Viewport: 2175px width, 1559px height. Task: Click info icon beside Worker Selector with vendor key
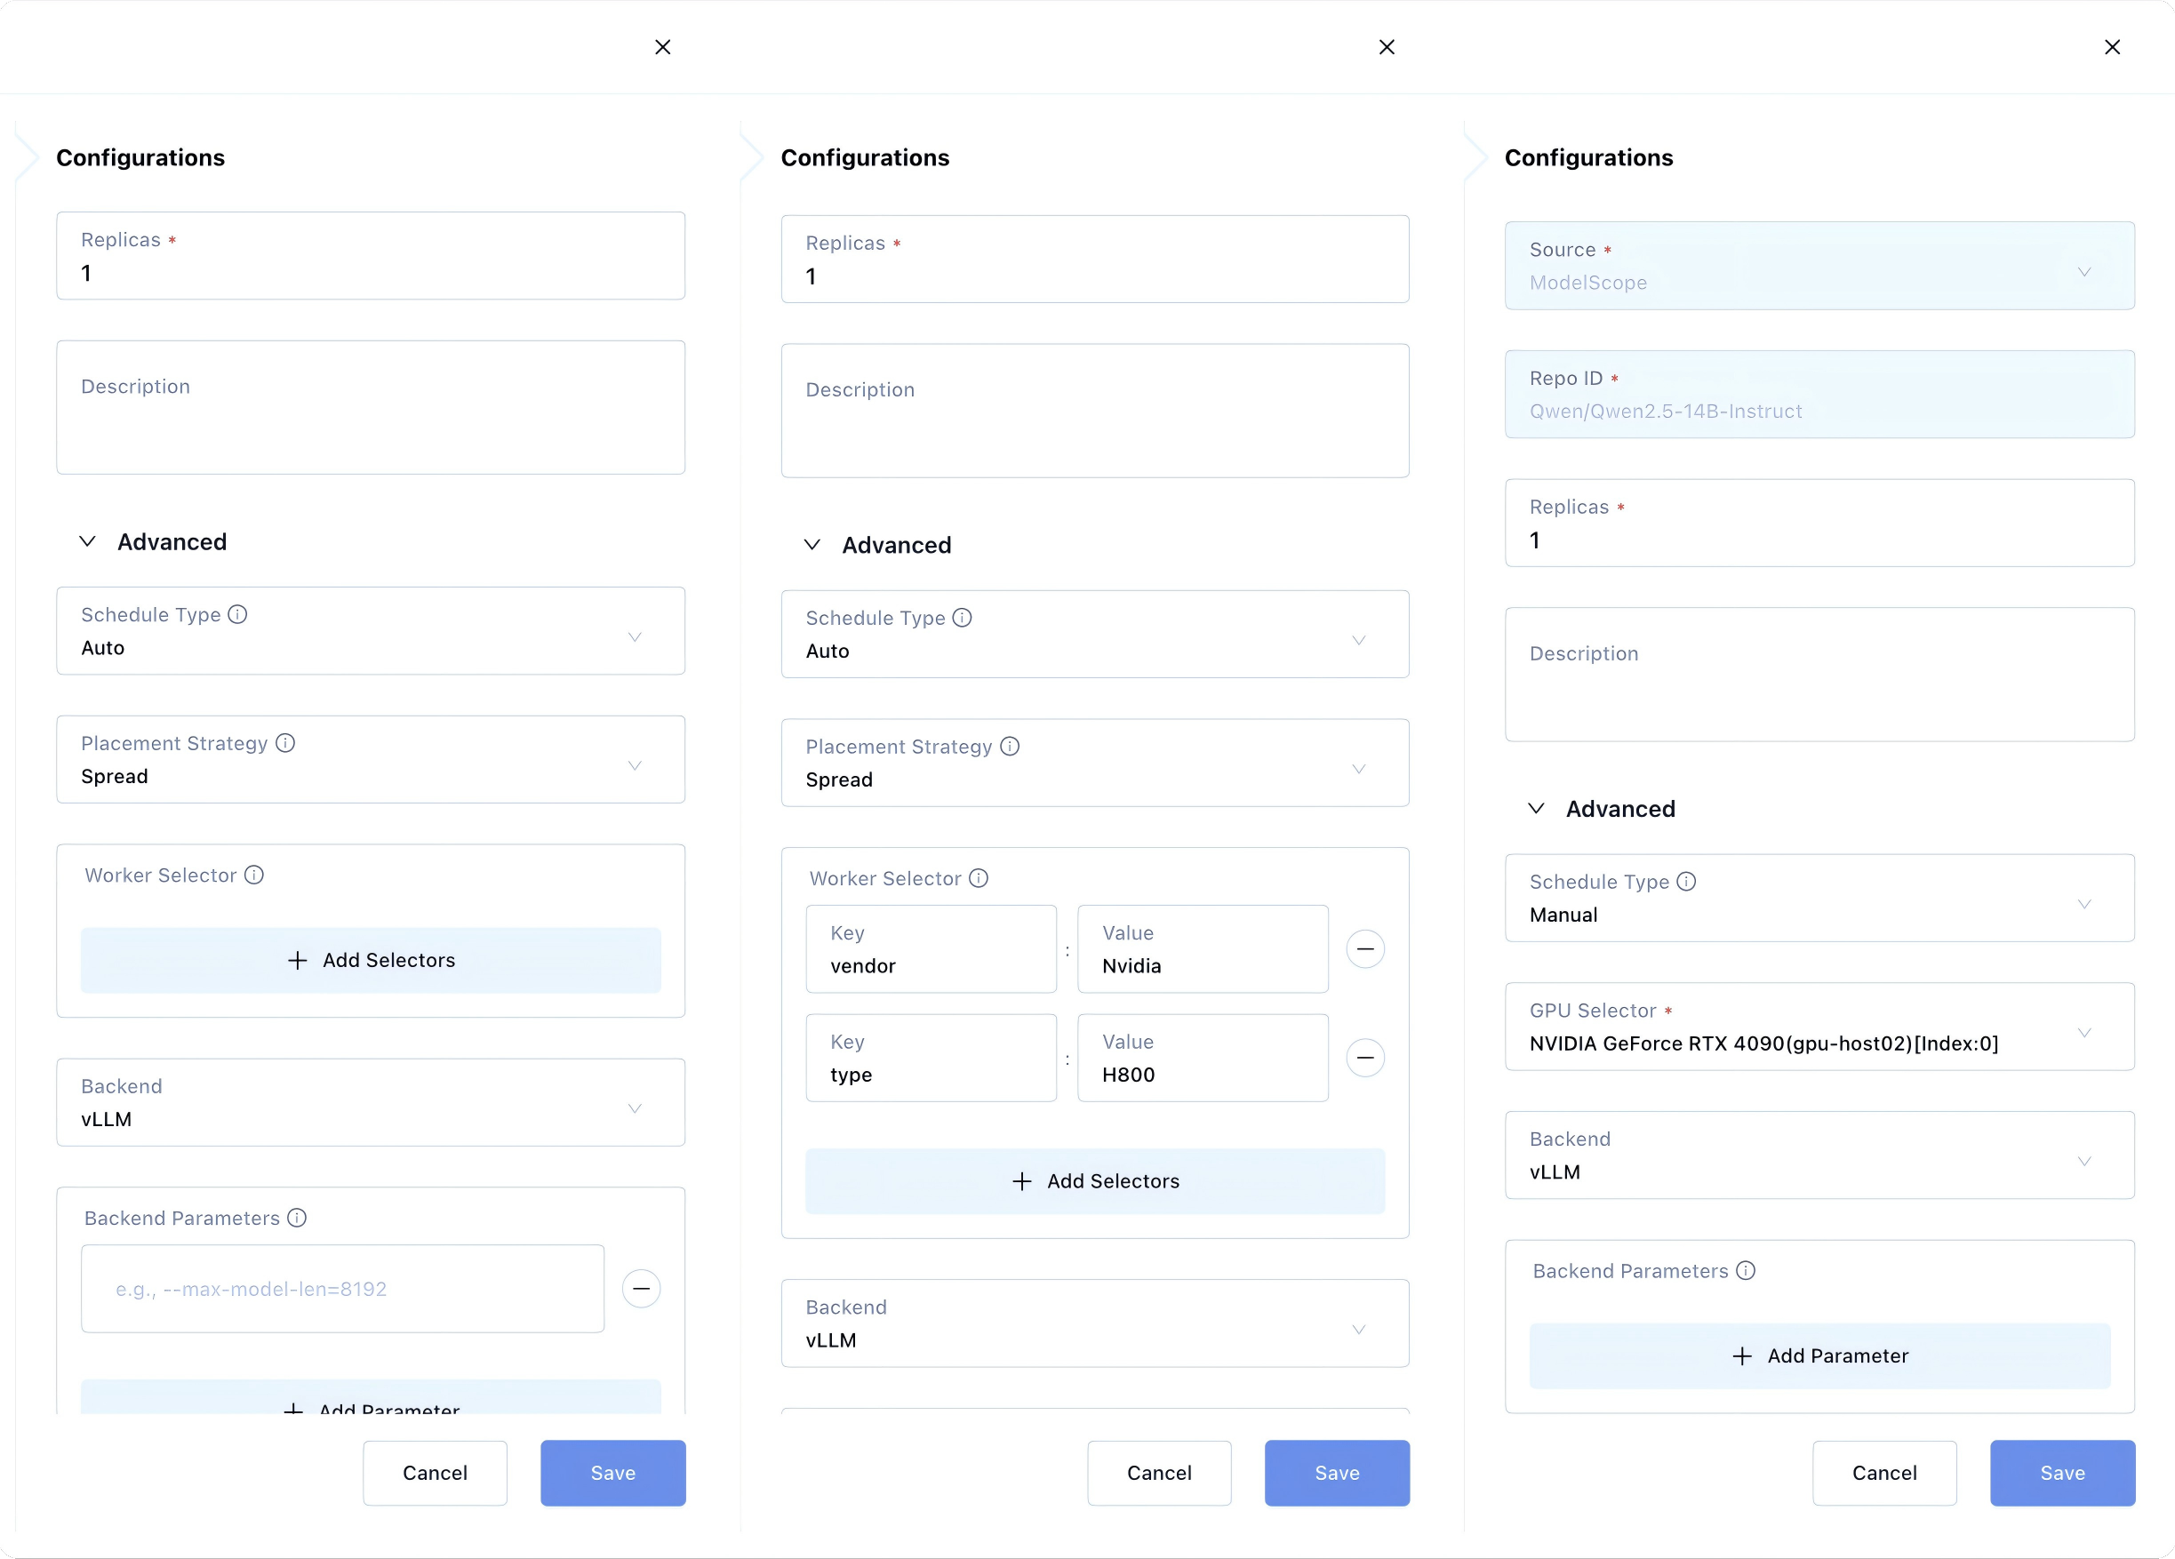[979, 878]
